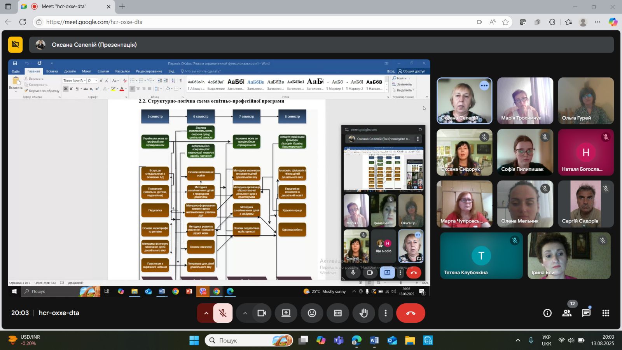Leave the call with red hang-up button
The height and width of the screenshot is (350, 622).
coord(411,313)
